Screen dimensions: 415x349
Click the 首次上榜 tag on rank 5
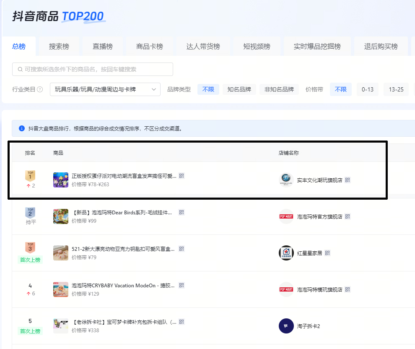tap(30, 331)
